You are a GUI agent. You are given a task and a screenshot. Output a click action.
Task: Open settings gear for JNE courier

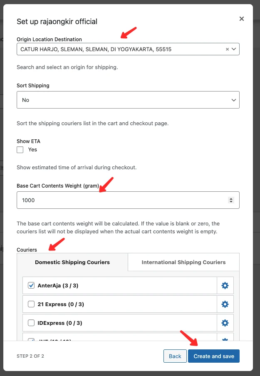pyautogui.click(x=225, y=339)
